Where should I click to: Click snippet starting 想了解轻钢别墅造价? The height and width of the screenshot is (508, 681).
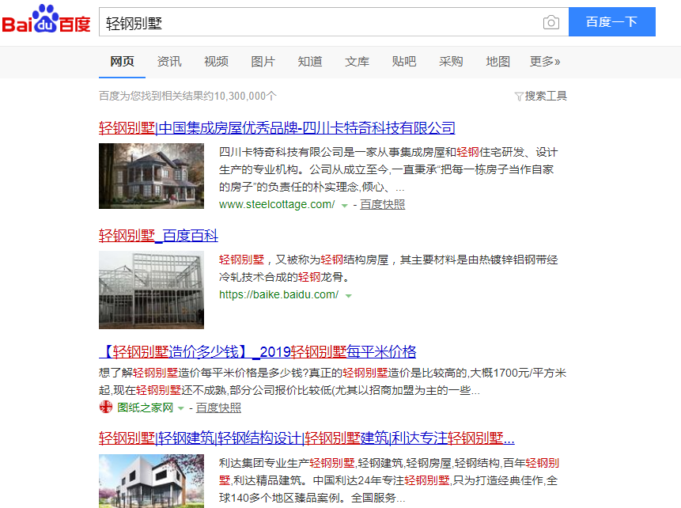point(333,381)
